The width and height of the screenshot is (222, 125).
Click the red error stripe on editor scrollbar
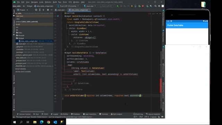pyautogui.click(x=161, y=86)
